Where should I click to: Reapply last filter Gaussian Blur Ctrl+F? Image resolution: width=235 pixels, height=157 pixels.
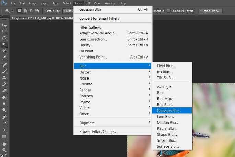(x=112, y=9)
